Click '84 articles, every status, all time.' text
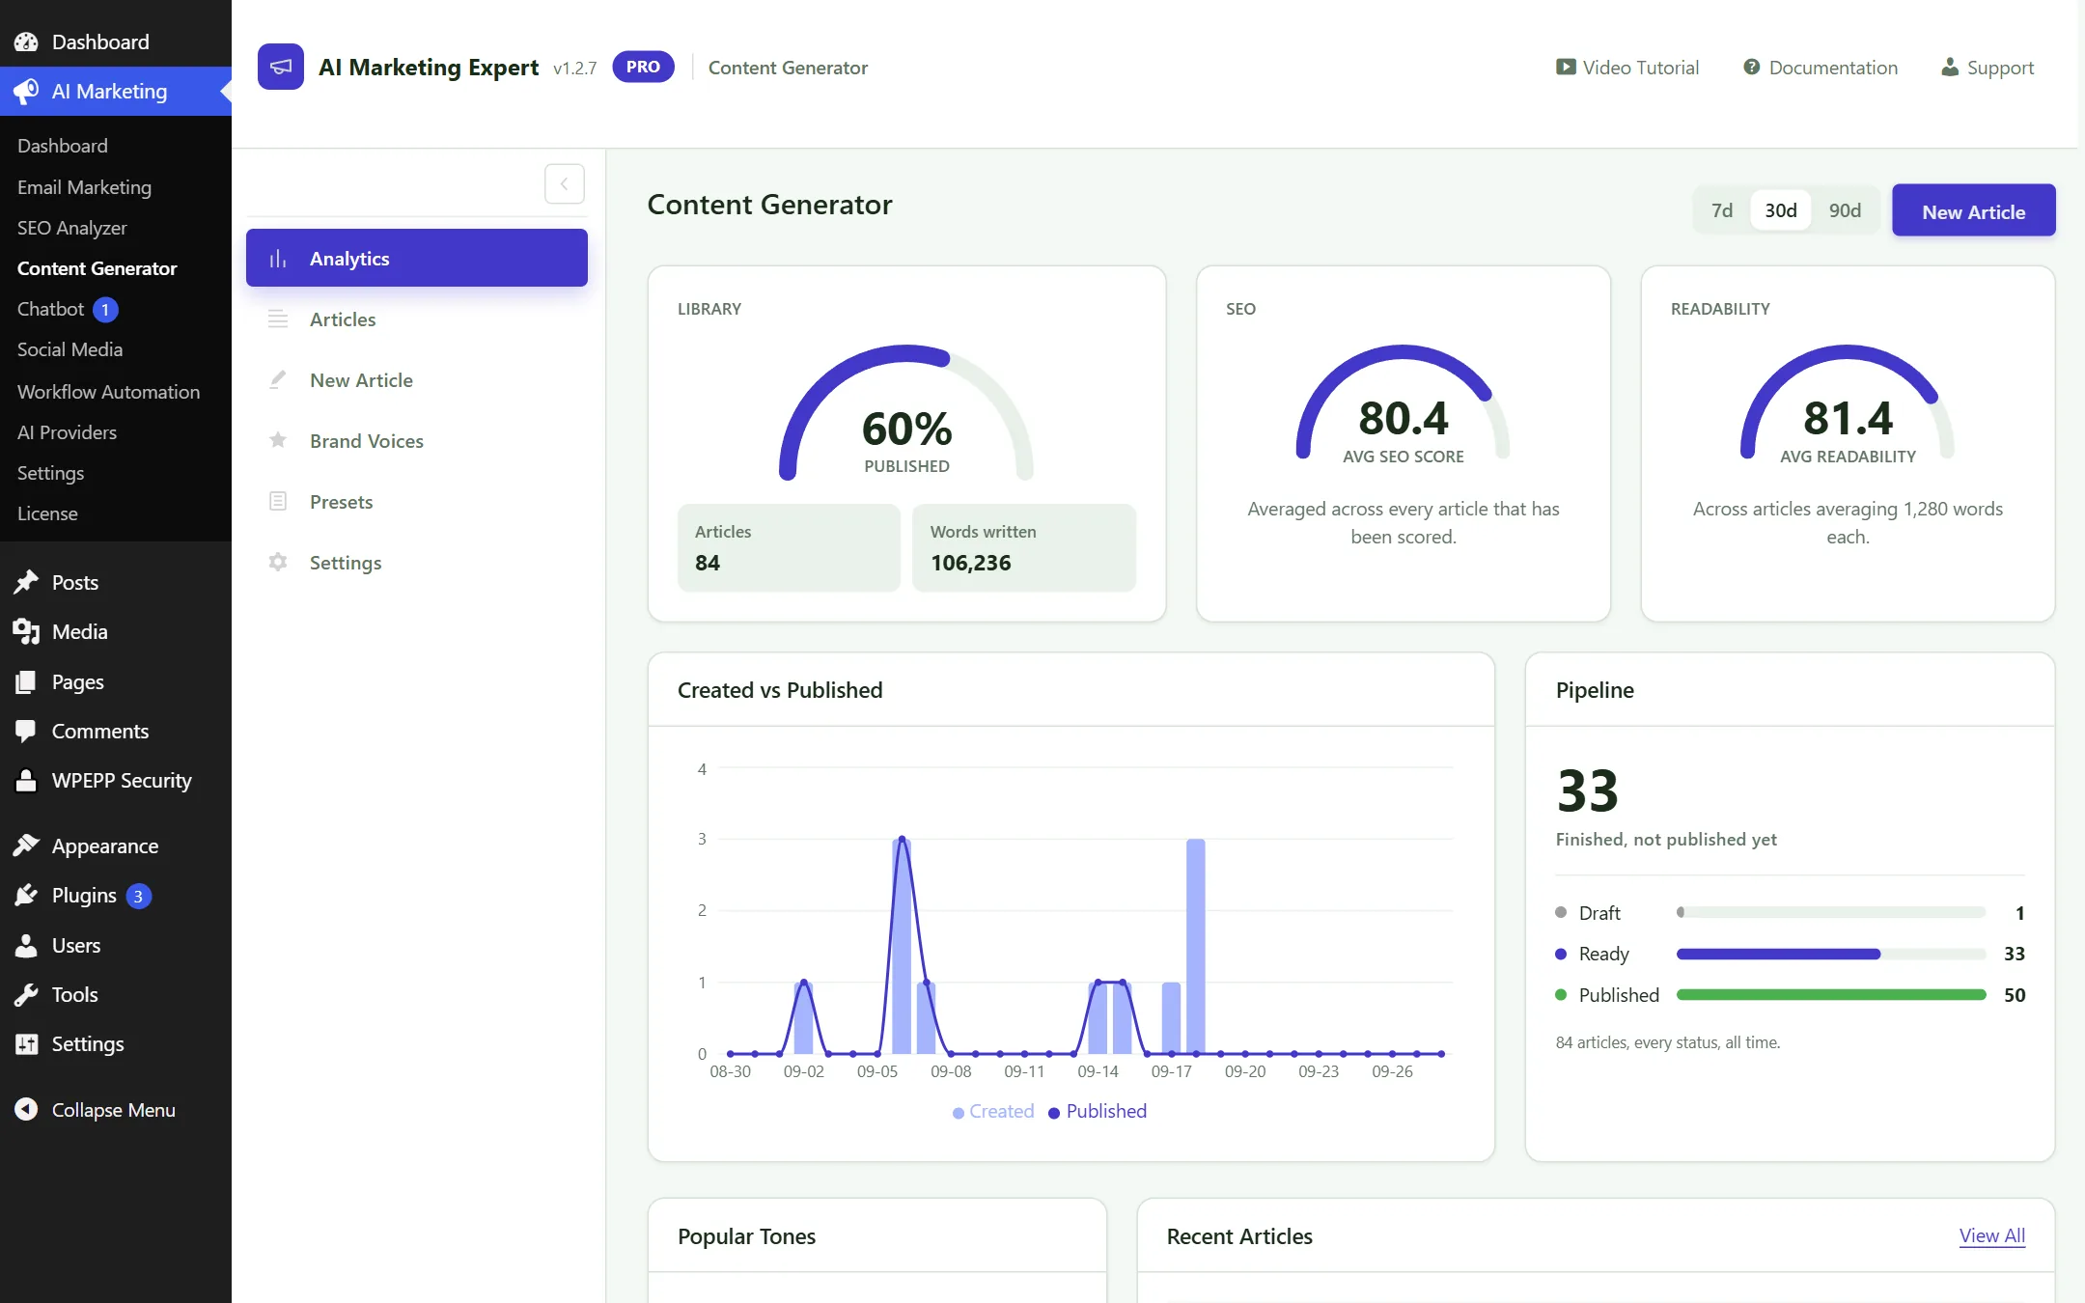This screenshot has height=1303, width=2085. (1668, 1042)
